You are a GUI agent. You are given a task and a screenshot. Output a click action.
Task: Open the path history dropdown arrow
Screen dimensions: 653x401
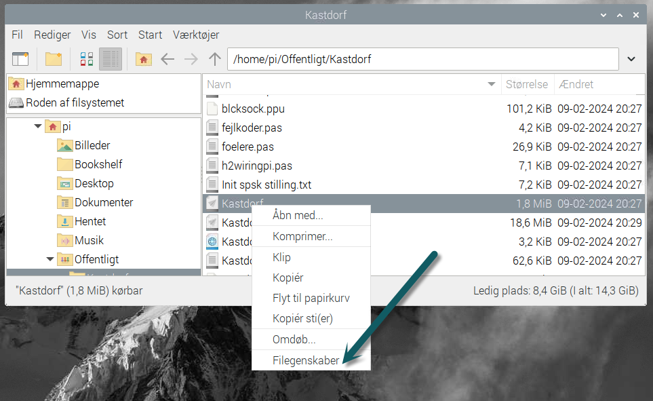pos(631,59)
